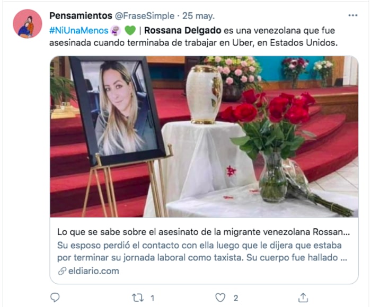Open the #NiUnaMenos hashtag
This screenshot has width=371, height=307.
pyautogui.click(x=79, y=31)
